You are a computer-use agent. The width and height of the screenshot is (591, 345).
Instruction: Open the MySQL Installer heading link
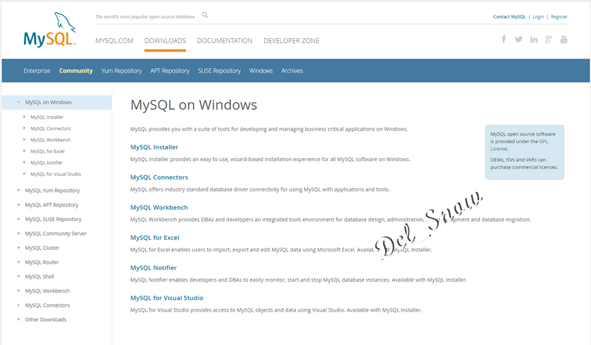tap(154, 147)
